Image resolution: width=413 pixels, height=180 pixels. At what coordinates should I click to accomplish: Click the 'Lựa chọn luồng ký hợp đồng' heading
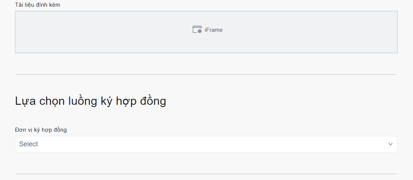(x=91, y=101)
